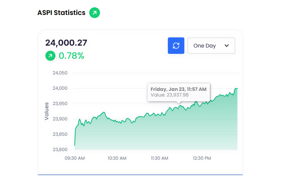Click the ASPI Statistics heading

click(x=61, y=13)
